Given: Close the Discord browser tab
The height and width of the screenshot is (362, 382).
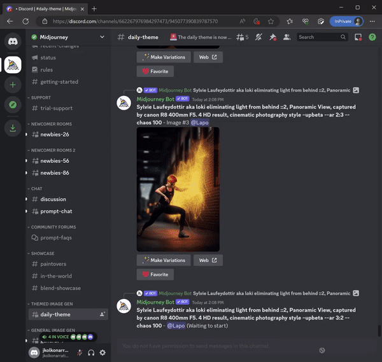Looking at the screenshot, I should tap(82, 9).
